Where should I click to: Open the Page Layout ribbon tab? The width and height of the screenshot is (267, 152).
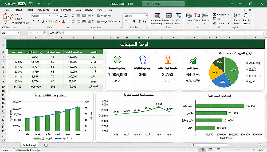[x=44, y=10]
